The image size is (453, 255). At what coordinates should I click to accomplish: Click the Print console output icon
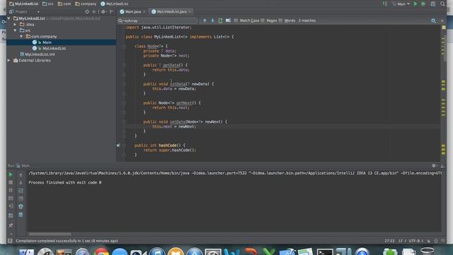pos(21,206)
